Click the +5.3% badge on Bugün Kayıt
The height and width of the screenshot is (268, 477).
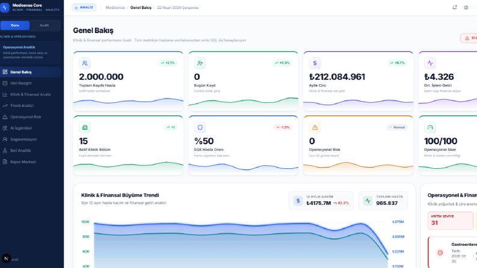coord(283,63)
